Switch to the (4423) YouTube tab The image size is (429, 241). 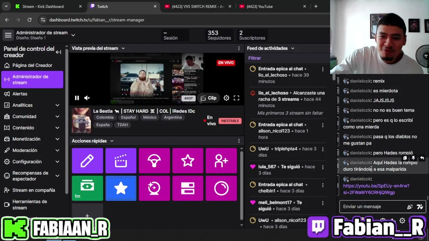(272, 6)
